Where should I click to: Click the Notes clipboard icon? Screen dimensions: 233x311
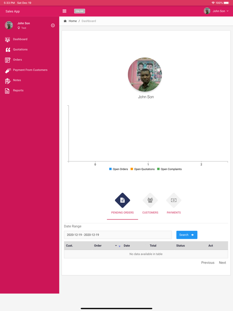[x=8, y=81]
